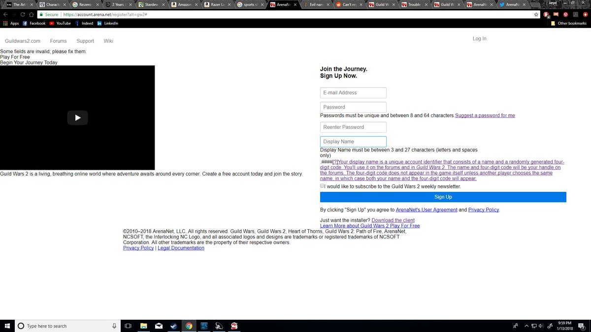Image resolution: width=591 pixels, height=332 pixels.
Task: Go to the browser home page
Action: coord(32,15)
